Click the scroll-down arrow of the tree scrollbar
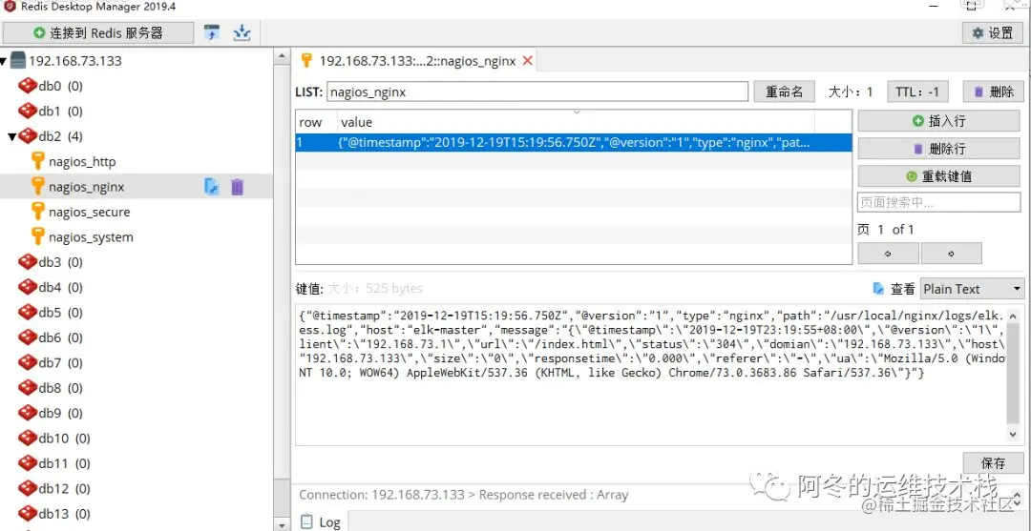This screenshot has width=1031, height=531. point(282,525)
